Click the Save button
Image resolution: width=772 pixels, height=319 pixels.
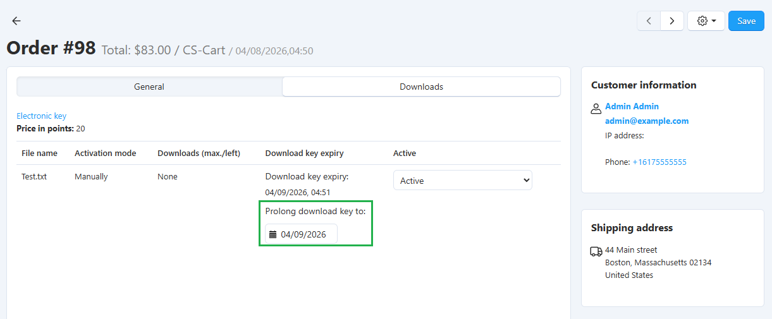pyautogui.click(x=746, y=21)
